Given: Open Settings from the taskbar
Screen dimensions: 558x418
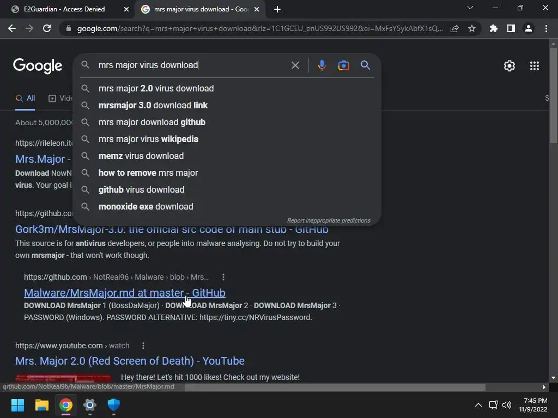Looking at the screenshot, I should pos(90,405).
